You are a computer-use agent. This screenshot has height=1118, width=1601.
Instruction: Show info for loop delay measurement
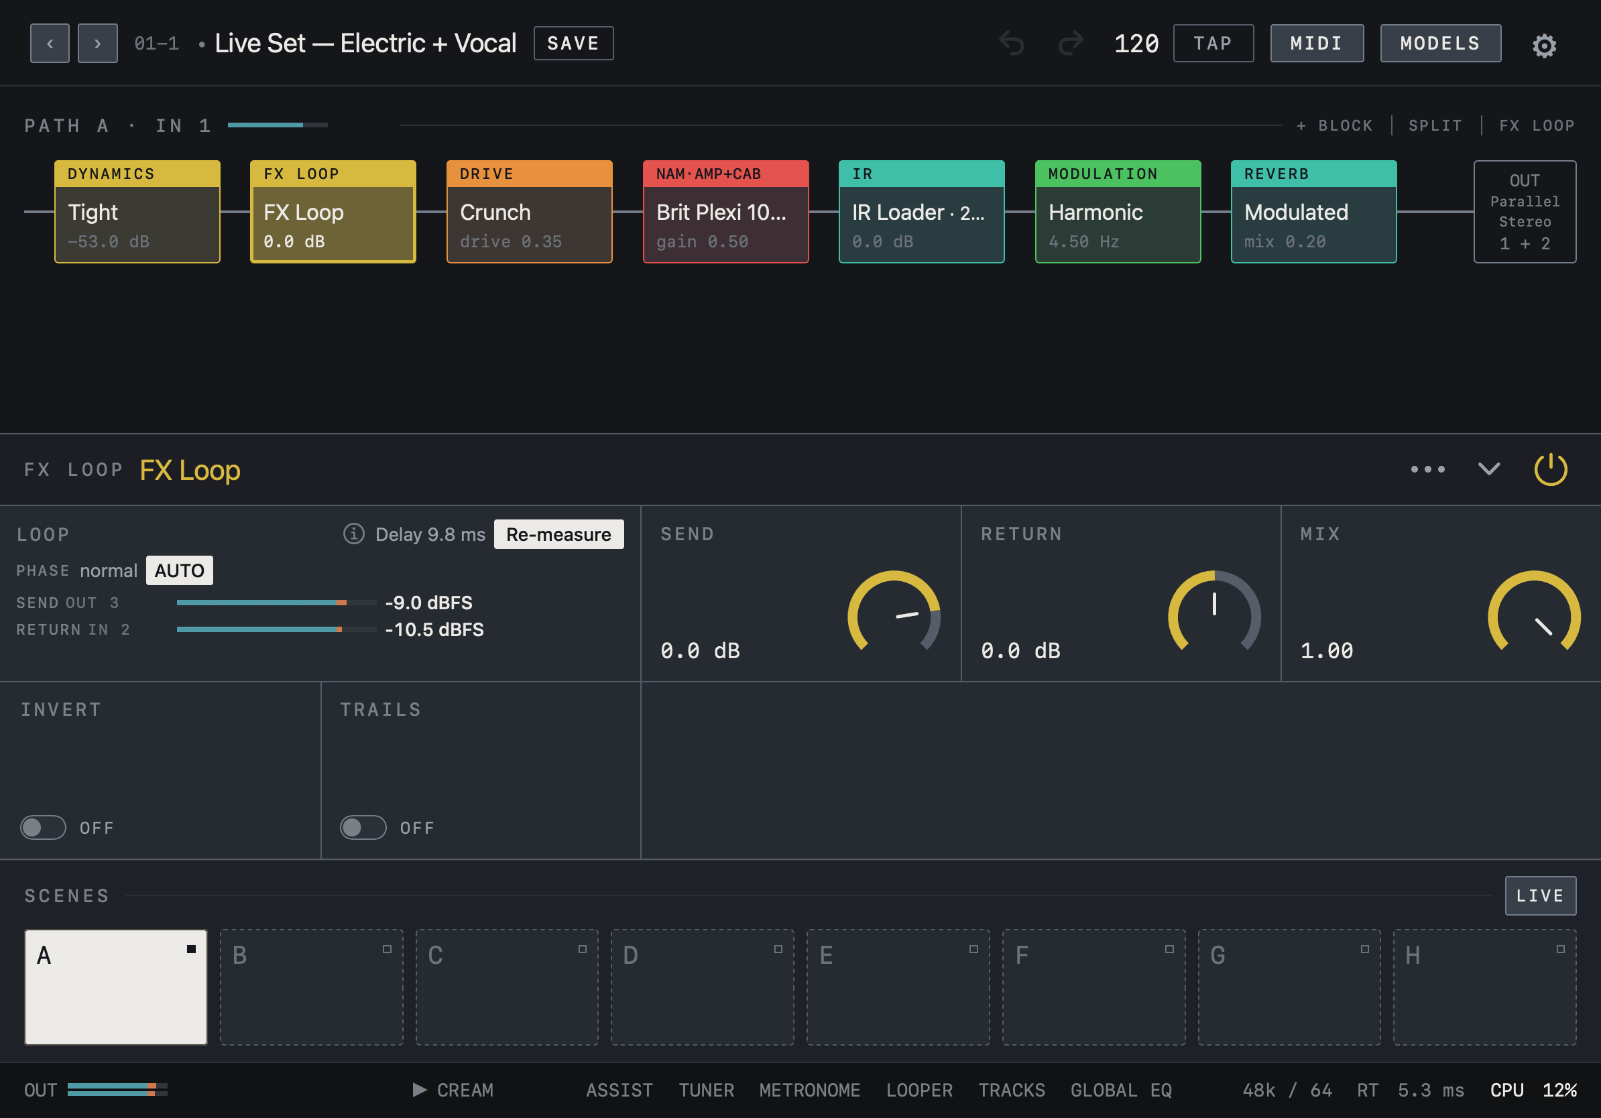(x=353, y=534)
